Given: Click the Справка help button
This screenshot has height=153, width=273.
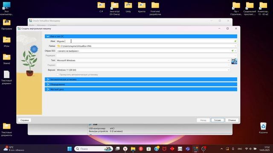Looking at the screenshot, I should [x=25, y=120].
